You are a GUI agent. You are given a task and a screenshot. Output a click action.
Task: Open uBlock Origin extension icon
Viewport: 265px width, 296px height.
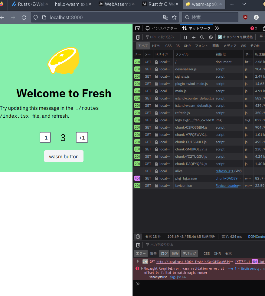245,17
